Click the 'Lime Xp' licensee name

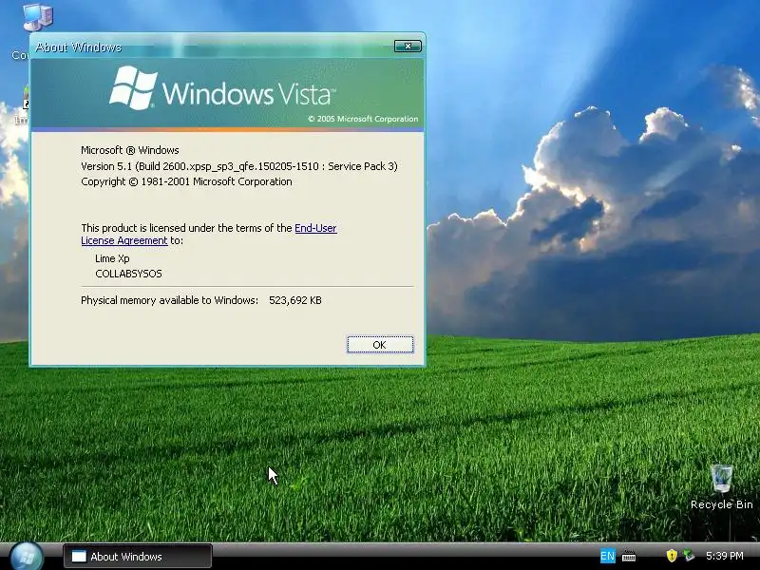coord(112,258)
